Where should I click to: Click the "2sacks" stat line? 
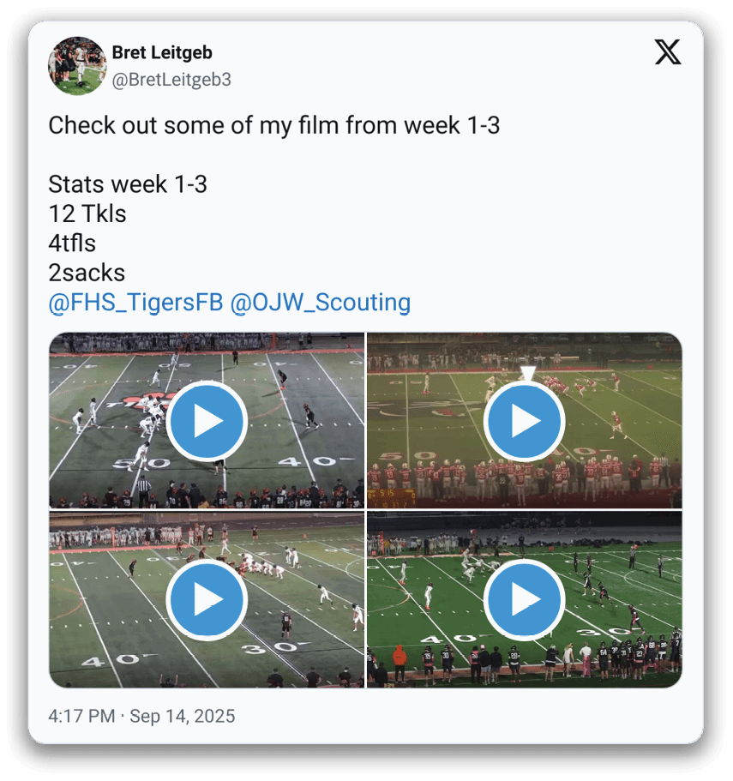point(87,273)
